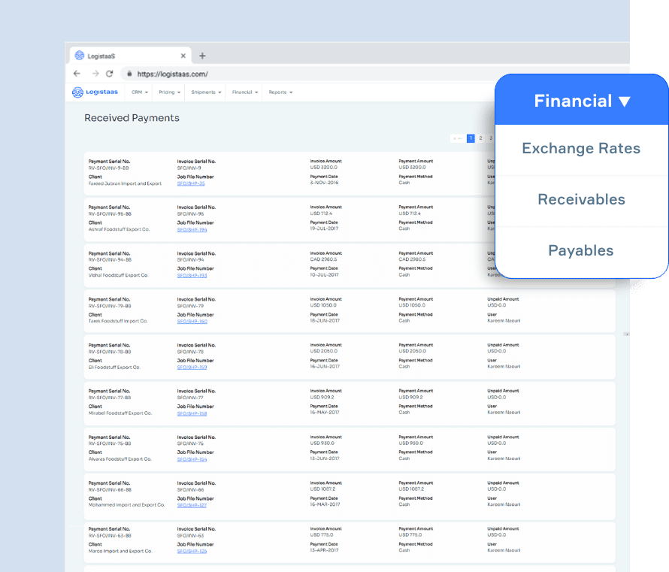Go to pagination page 2

point(480,138)
